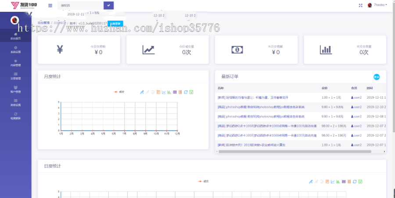Select 后台首页 in the sidebar menu
This screenshot has width=395, height=198.
coord(16,36)
